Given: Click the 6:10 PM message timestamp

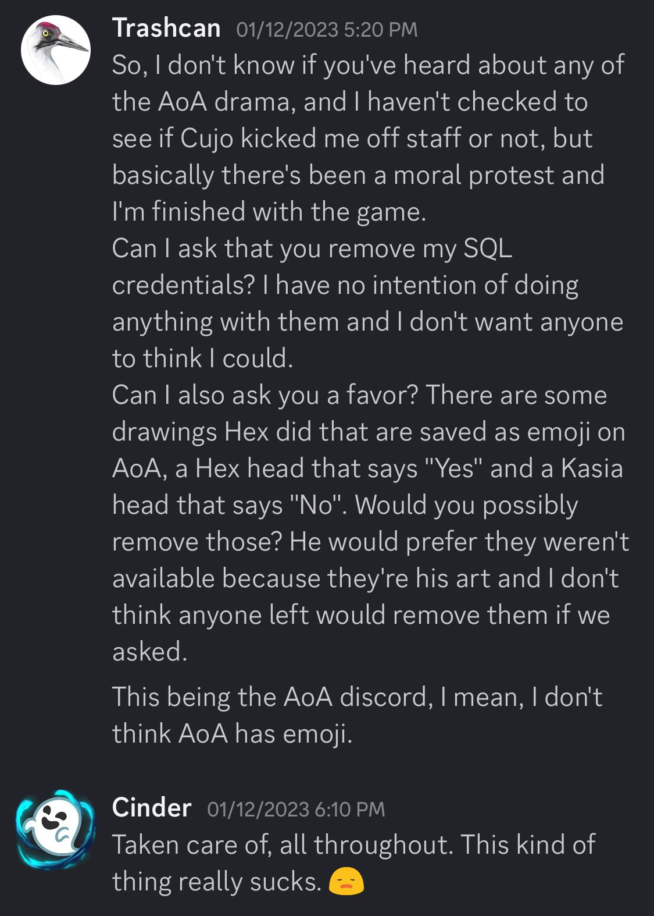Looking at the screenshot, I should coord(296,810).
